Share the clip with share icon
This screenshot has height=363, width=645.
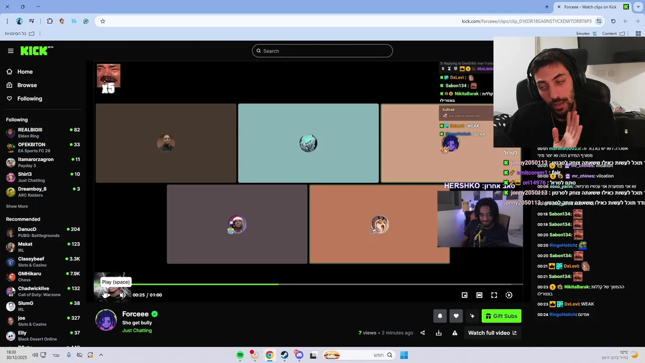[423, 333]
